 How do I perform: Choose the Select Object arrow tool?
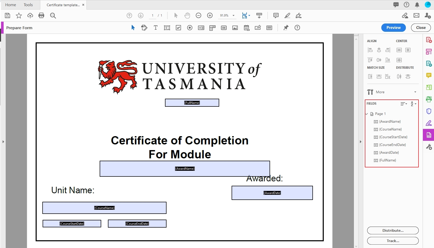[x=133, y=28]
